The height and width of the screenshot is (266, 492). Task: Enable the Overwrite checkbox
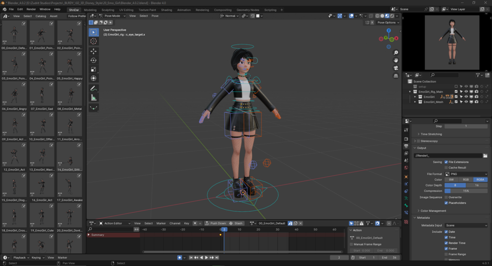446,198
